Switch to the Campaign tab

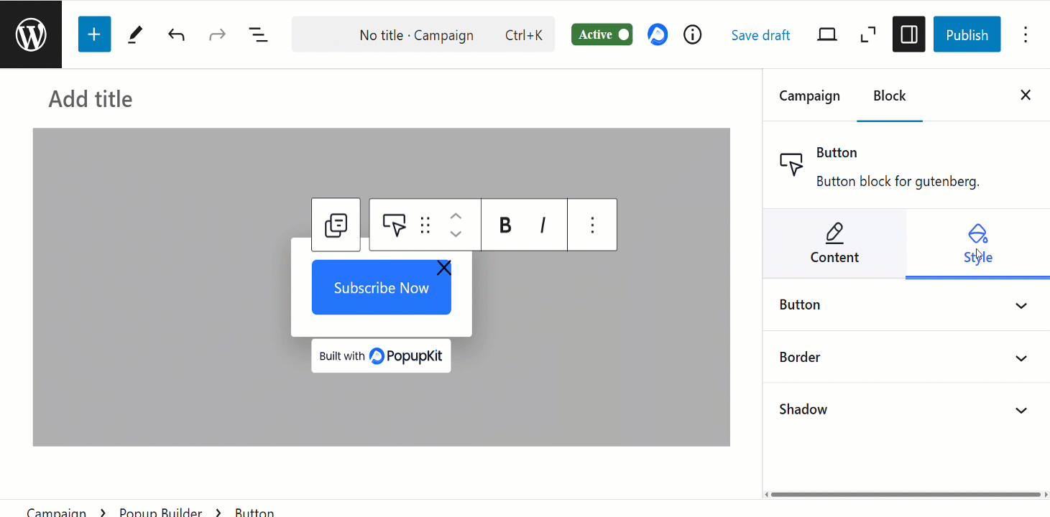809,96
